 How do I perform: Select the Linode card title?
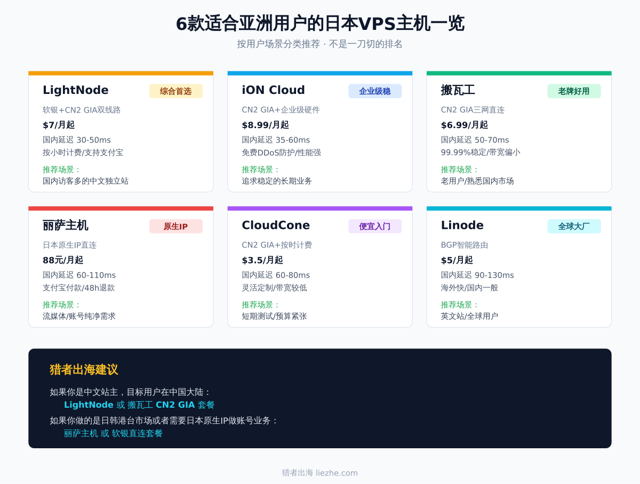[x=462, y=225]
